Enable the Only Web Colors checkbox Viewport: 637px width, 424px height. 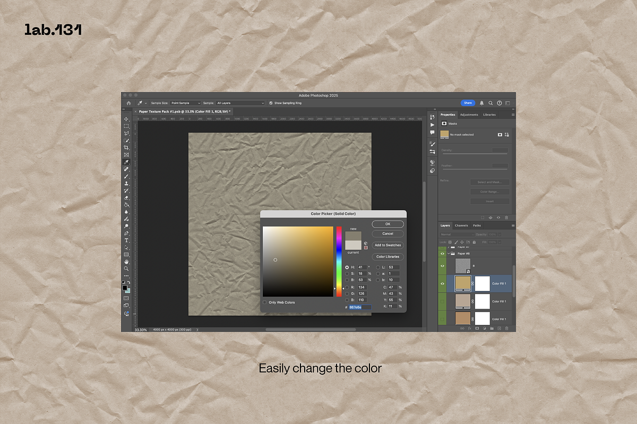pyautogui.click(x=265, y=302)
